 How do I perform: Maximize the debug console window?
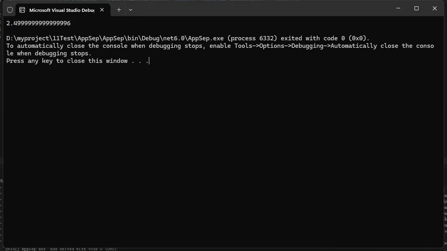click(x=416, y=8)
